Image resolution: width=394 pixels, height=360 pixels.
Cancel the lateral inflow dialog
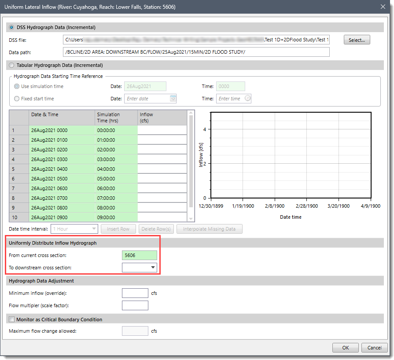(374, 348)
